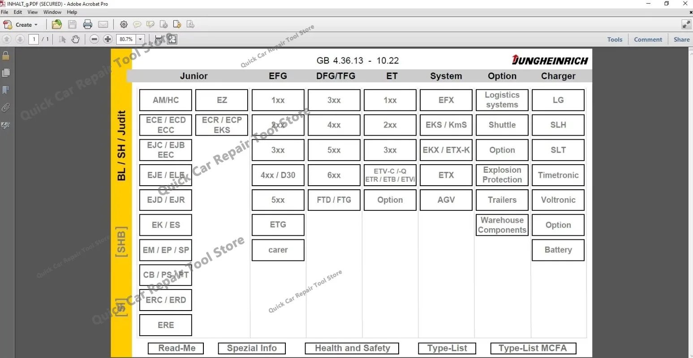Viewport: 693px width, 358px height.
Task: Zoom out with the minus button
Action: point(94,39)
